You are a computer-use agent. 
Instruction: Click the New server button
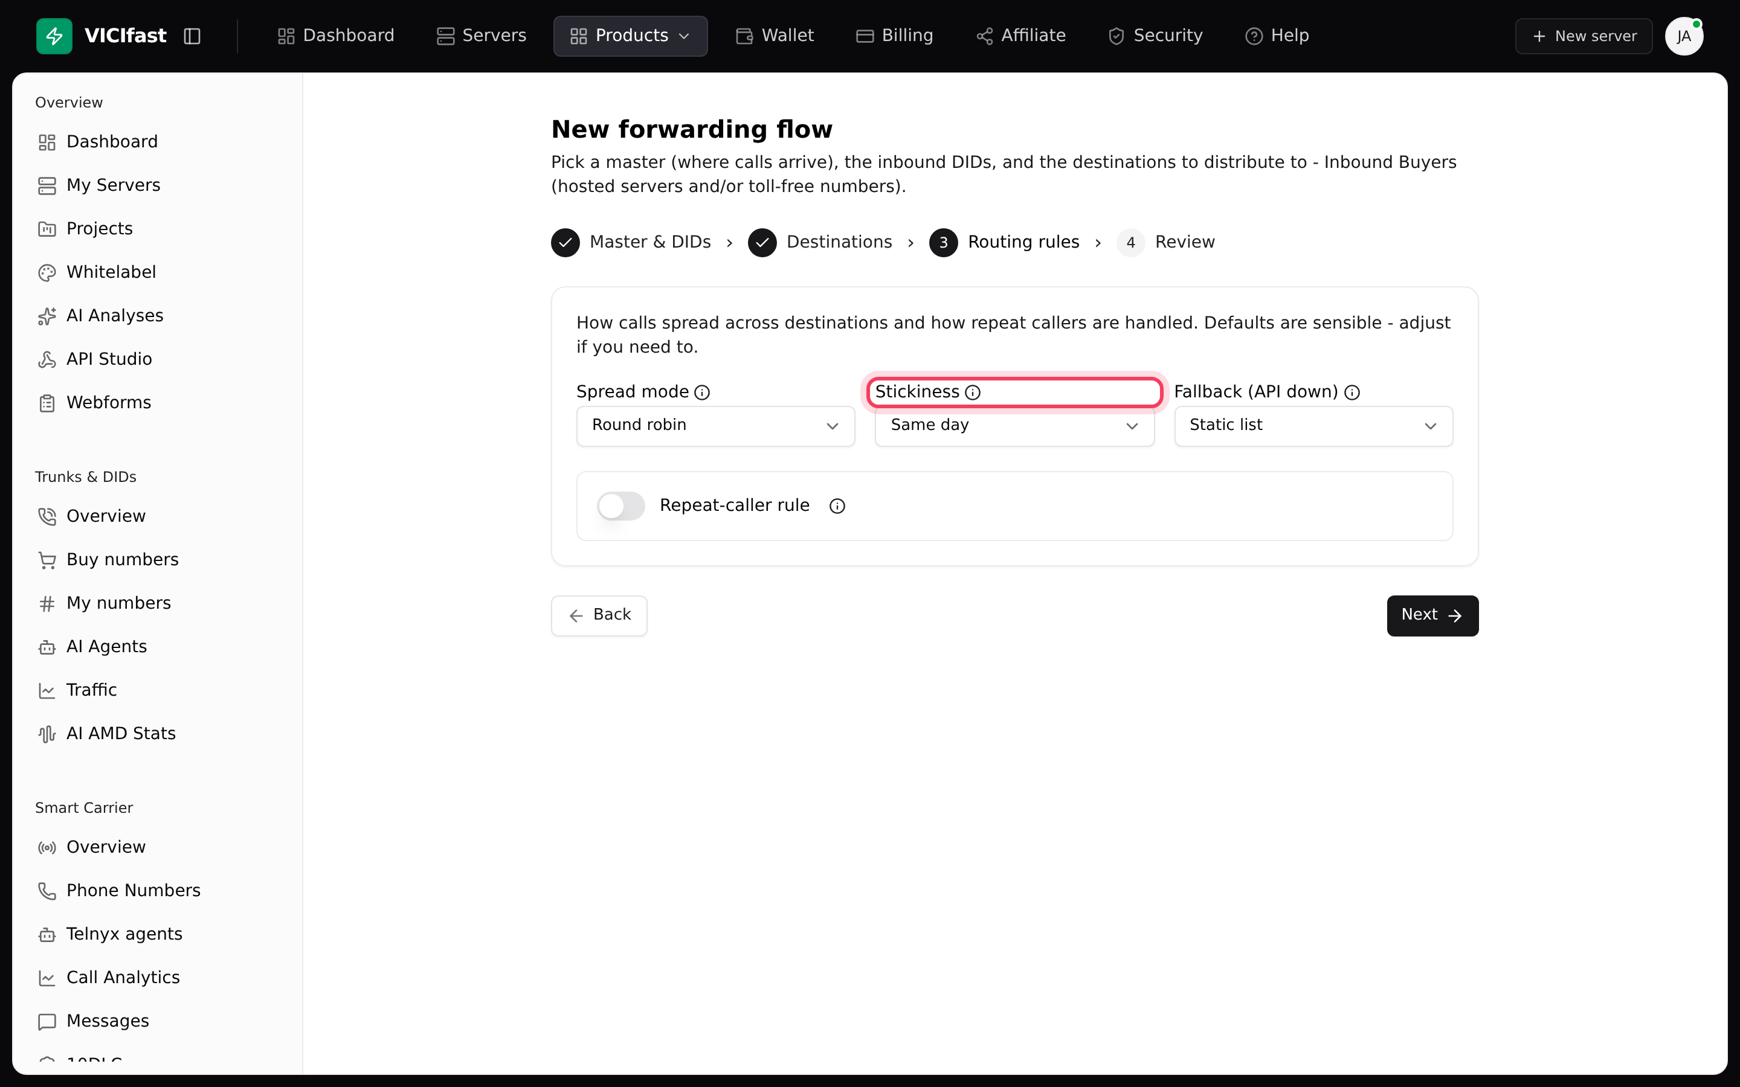click(1584, 36)
